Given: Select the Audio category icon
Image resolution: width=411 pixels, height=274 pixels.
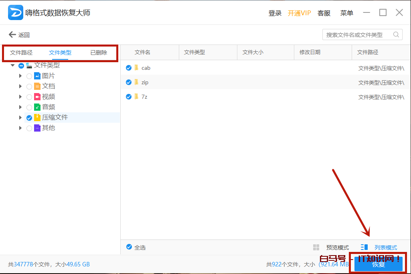Looking at the screenshot, I should [37, 107].
